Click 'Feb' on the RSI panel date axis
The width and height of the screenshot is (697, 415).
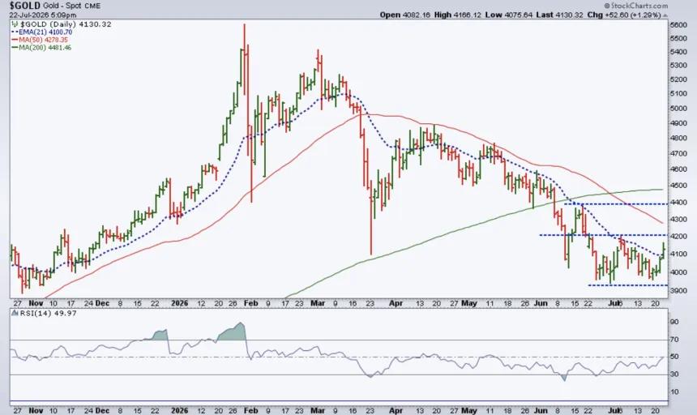click(251, 411)
